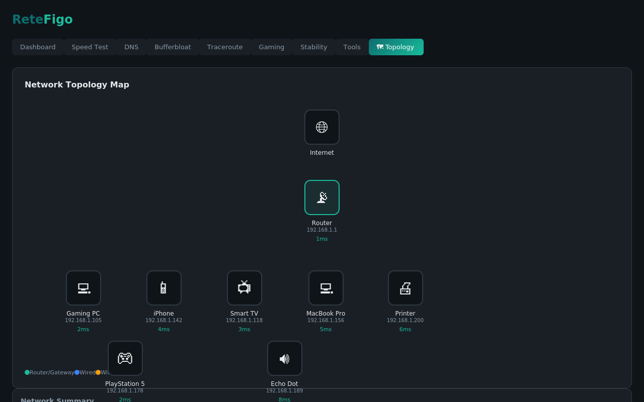This screenshot has height=402, width=644.
Task: Go to the Dashboard page
Action: tap(38, 47)
